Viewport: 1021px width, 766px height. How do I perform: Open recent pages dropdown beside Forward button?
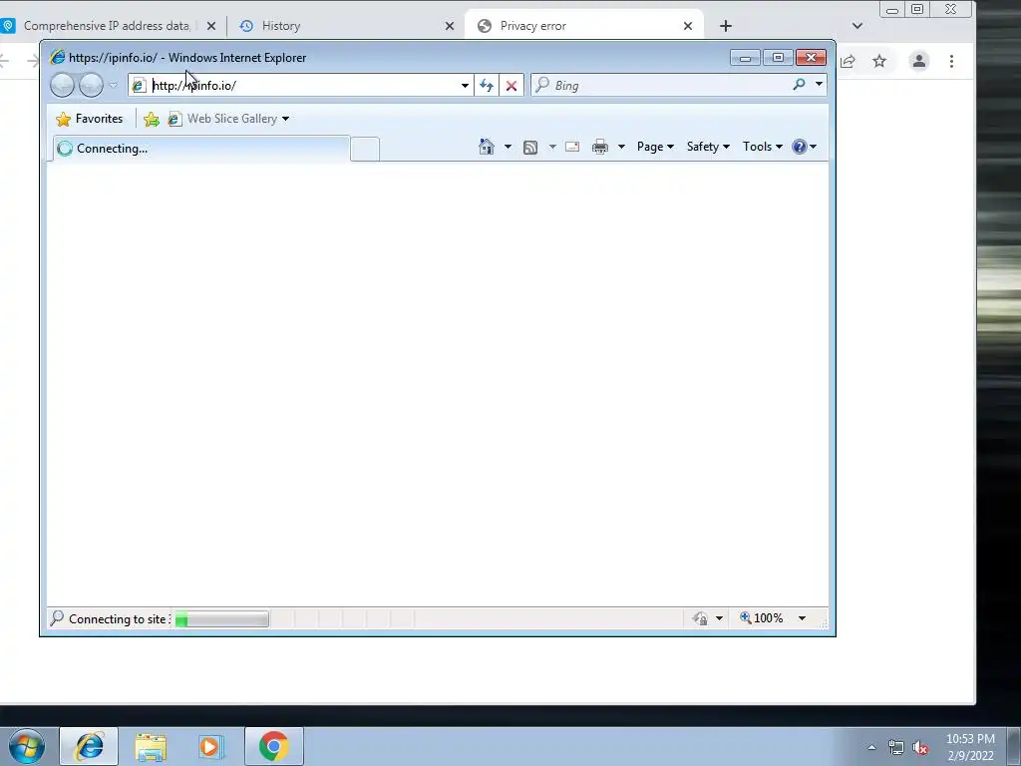114,86
